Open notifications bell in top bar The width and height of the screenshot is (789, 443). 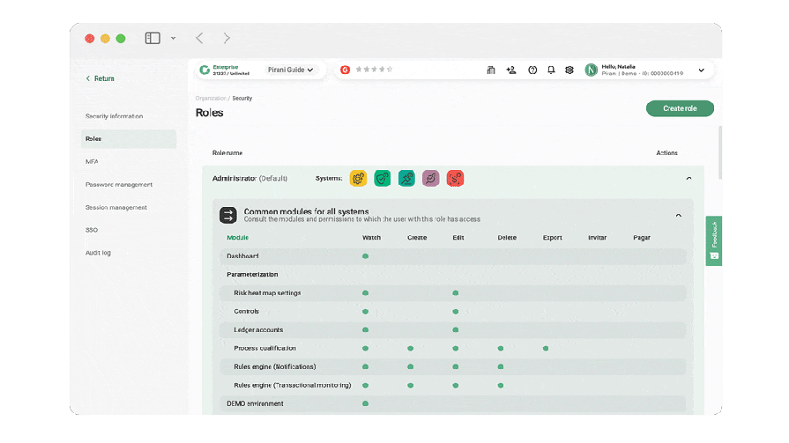[551, 70]
